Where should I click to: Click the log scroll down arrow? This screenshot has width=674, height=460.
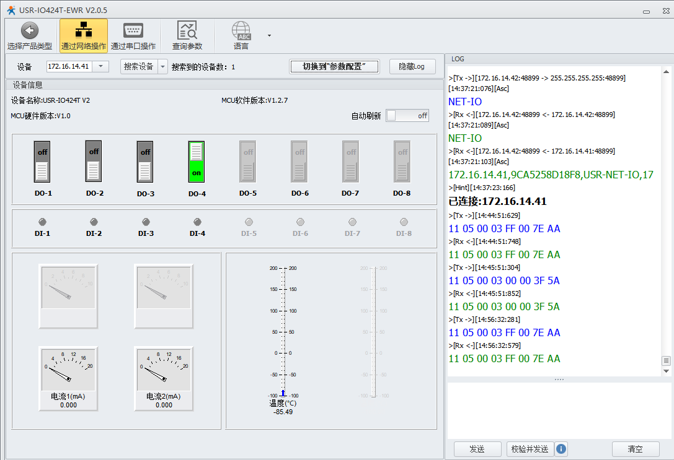667,371
